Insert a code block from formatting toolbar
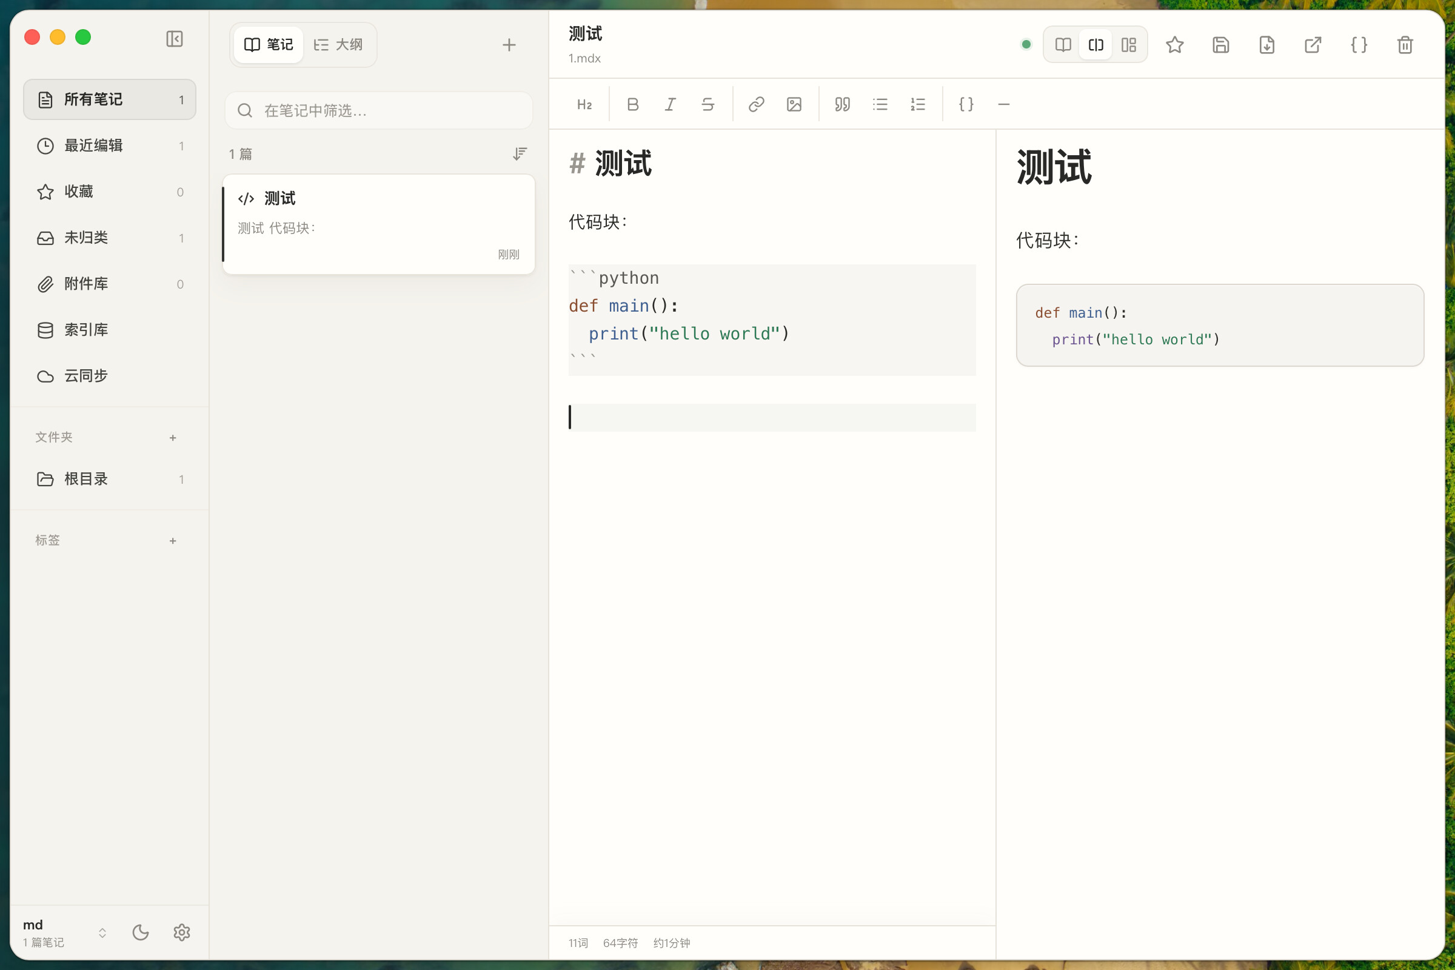1455x970 pixels. tap(966, 104)
